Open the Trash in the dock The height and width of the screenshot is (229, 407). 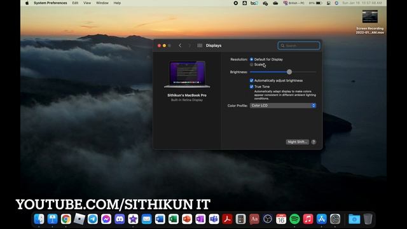pyautogui.click(x=368, y=219)
